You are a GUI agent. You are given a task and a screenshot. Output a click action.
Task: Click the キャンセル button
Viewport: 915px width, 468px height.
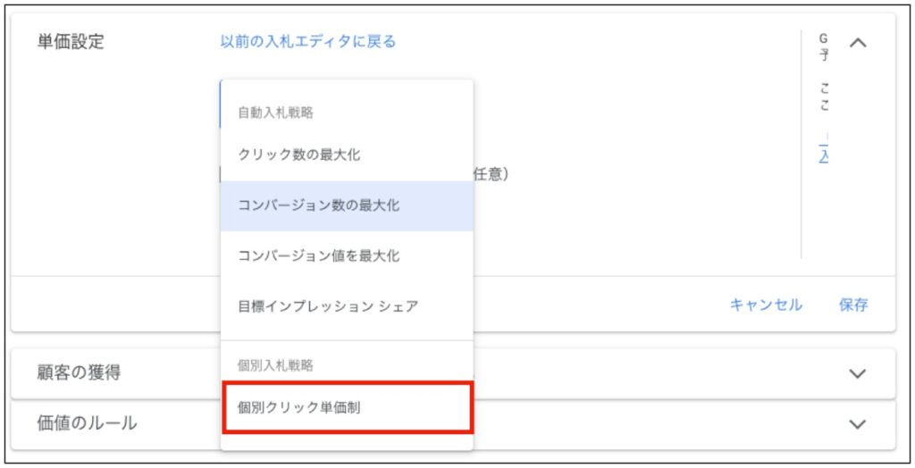click(765, 305)
